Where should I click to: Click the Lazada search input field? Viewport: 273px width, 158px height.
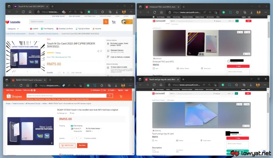click(x=66, y=22)
